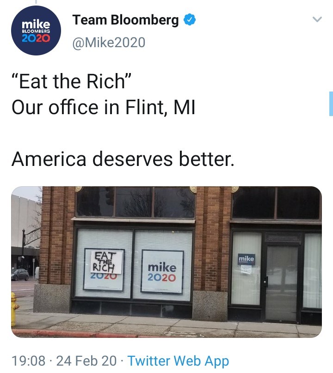
Task: Open the Team Bloomberg display name link
Action: 125,20
